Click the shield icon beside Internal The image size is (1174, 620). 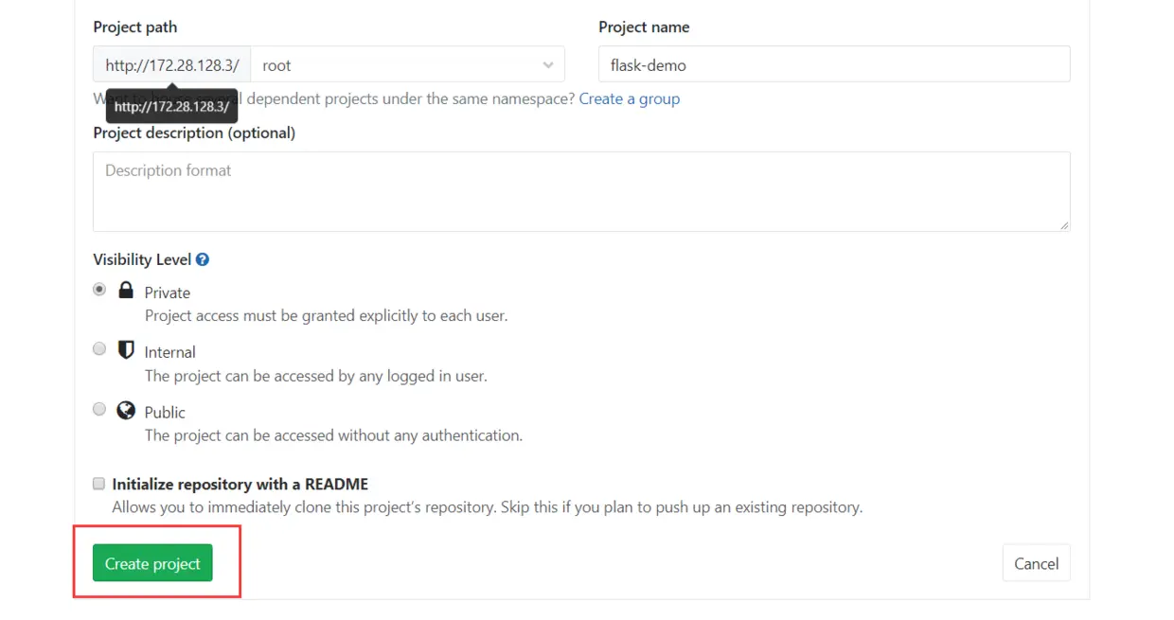point(126,350)
